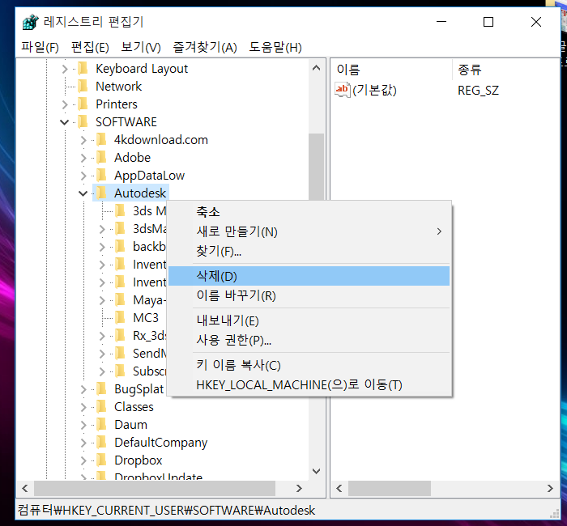Click the tree scroll up arrow
This screenshot has width=567, height=526.
click(316, 68)
